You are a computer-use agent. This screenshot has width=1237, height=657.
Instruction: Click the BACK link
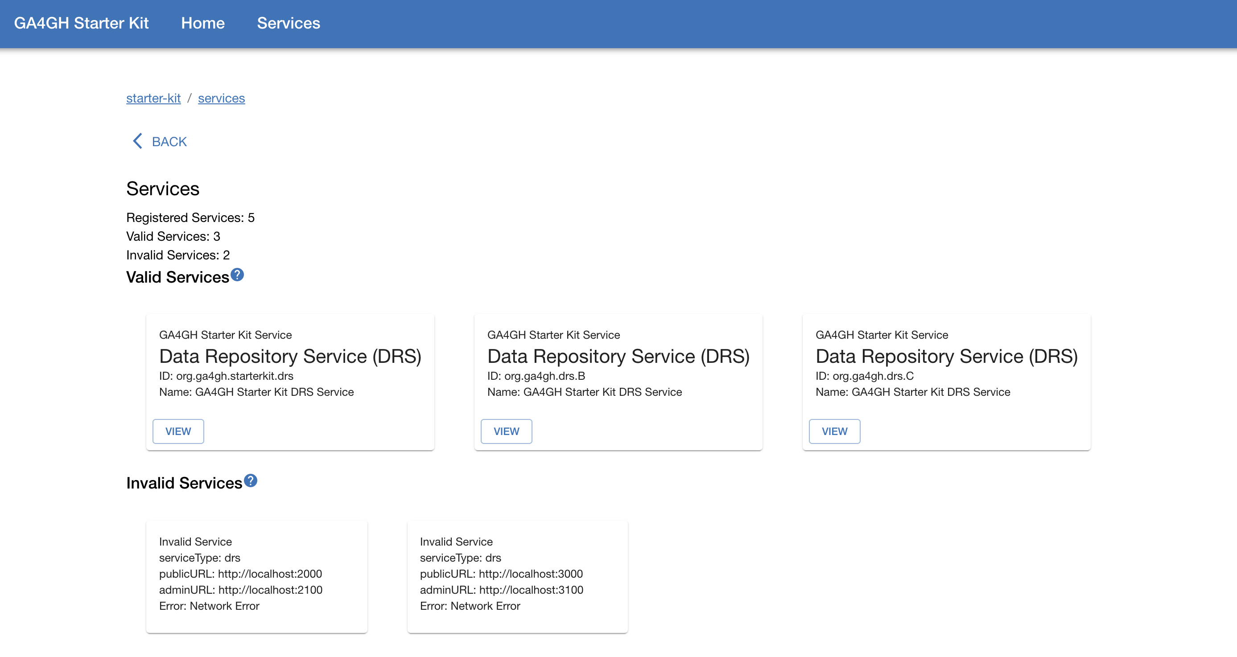[x=169, y=141]
